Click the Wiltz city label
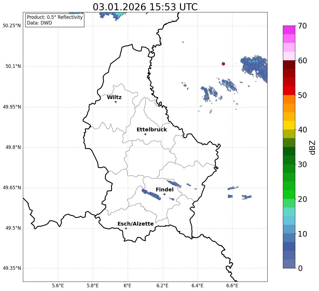This screenshot has width=319, height=291. point(114,97)
